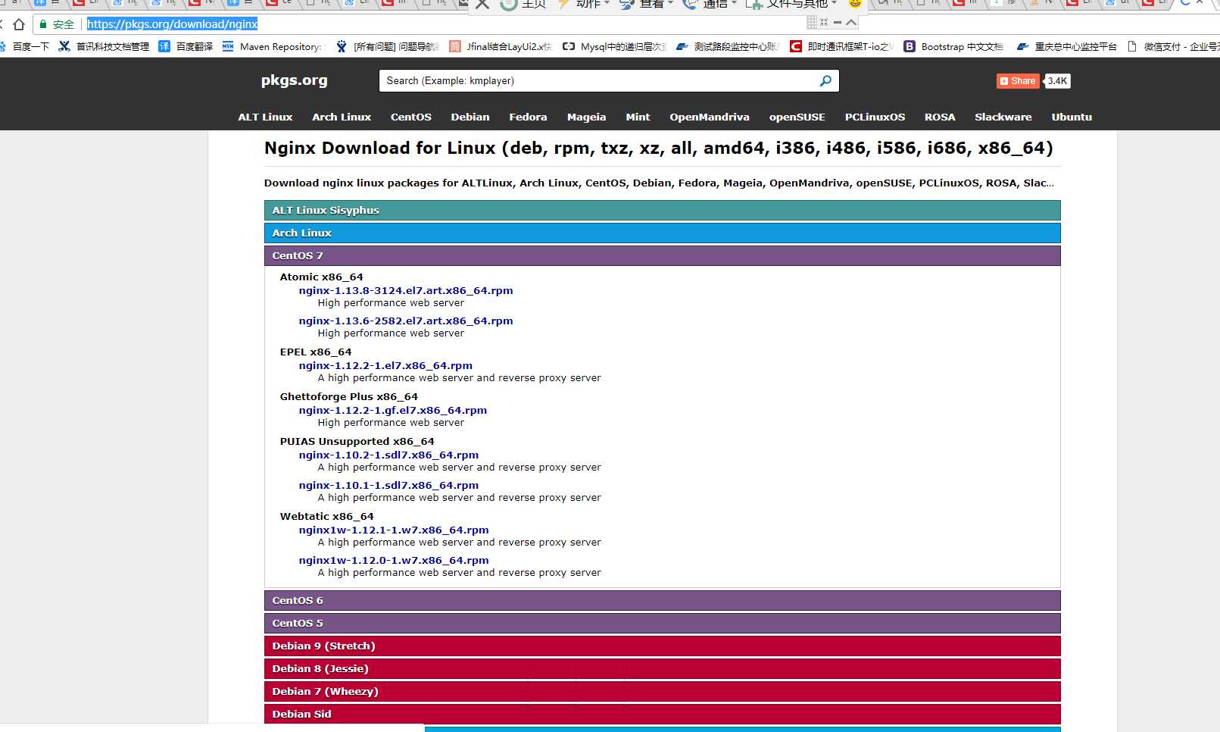1220x732 pixels.
Task: Click the green lock secure site icon
Action: click(x=43, y=24)
